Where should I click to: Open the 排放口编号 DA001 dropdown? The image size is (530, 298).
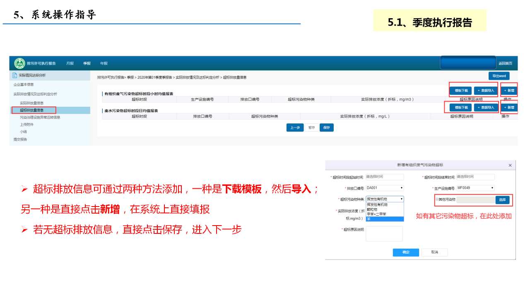click(384, 188)
